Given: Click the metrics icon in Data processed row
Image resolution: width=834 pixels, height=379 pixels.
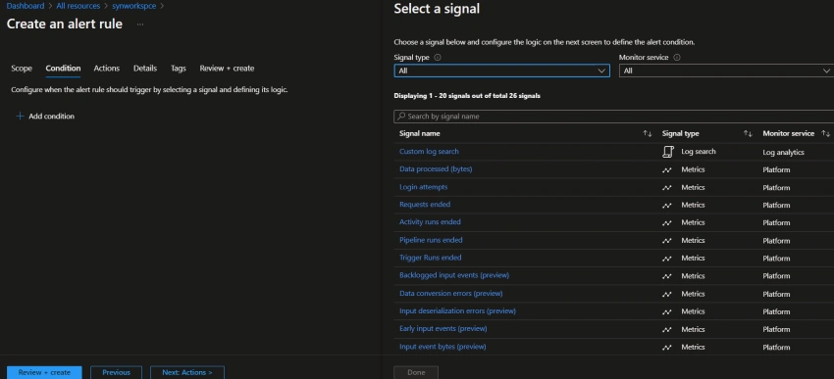Looking at the screenshot, I should [x=667, y=170].
